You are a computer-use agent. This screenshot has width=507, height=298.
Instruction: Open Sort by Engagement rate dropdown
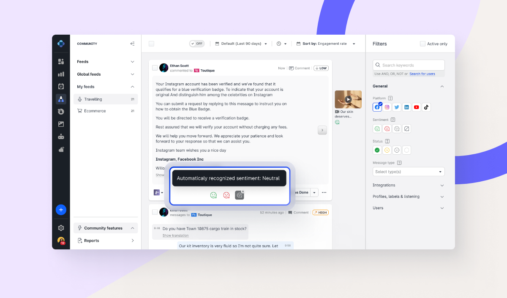326,44
